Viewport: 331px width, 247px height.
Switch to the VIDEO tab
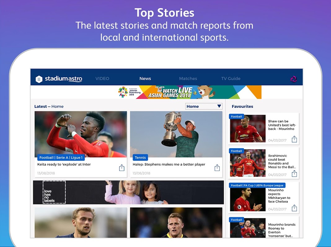pos(102,78)
